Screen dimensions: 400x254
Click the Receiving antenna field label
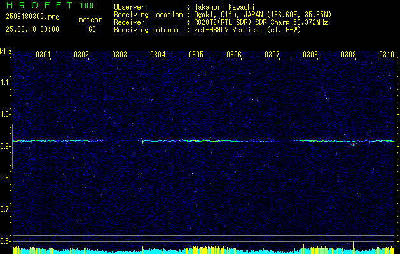coord(146,30)
